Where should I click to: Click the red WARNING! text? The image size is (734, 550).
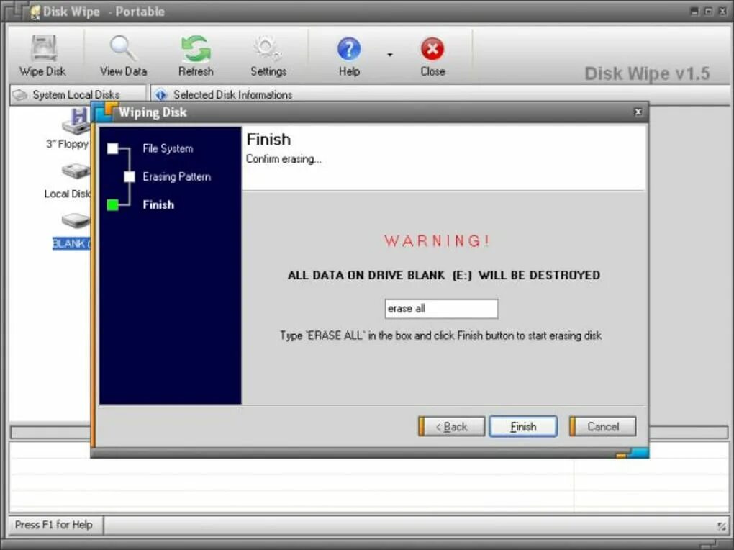click(437, 240)
